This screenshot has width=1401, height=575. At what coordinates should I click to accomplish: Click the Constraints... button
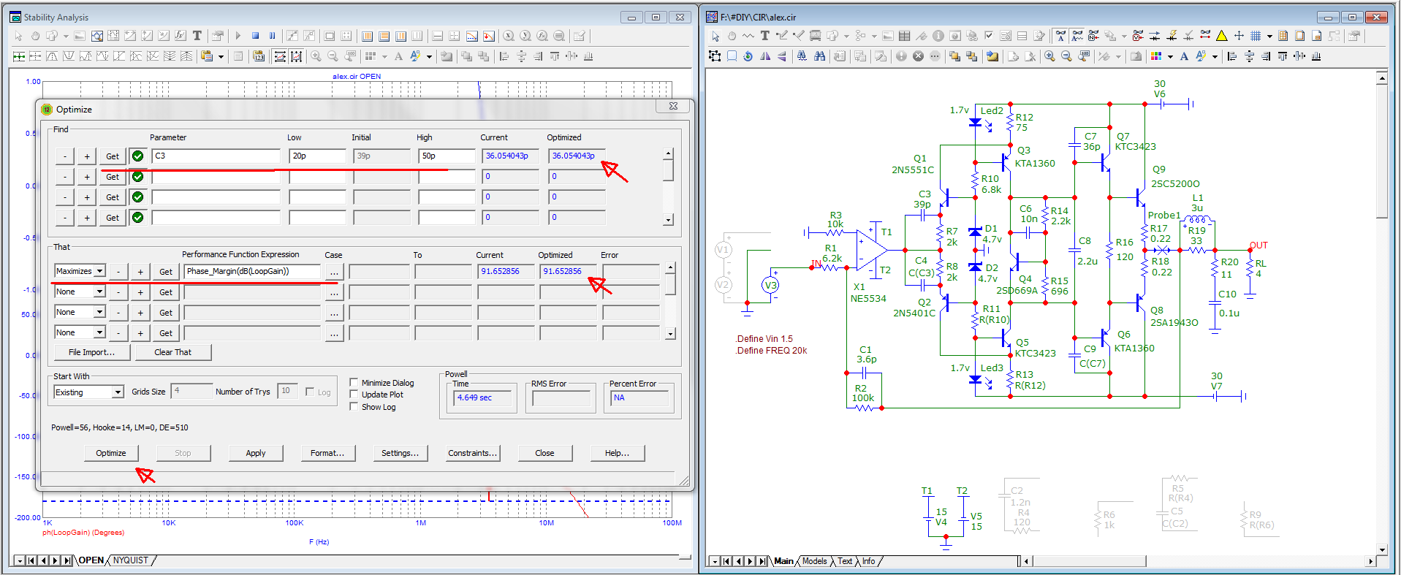[472, 453]
